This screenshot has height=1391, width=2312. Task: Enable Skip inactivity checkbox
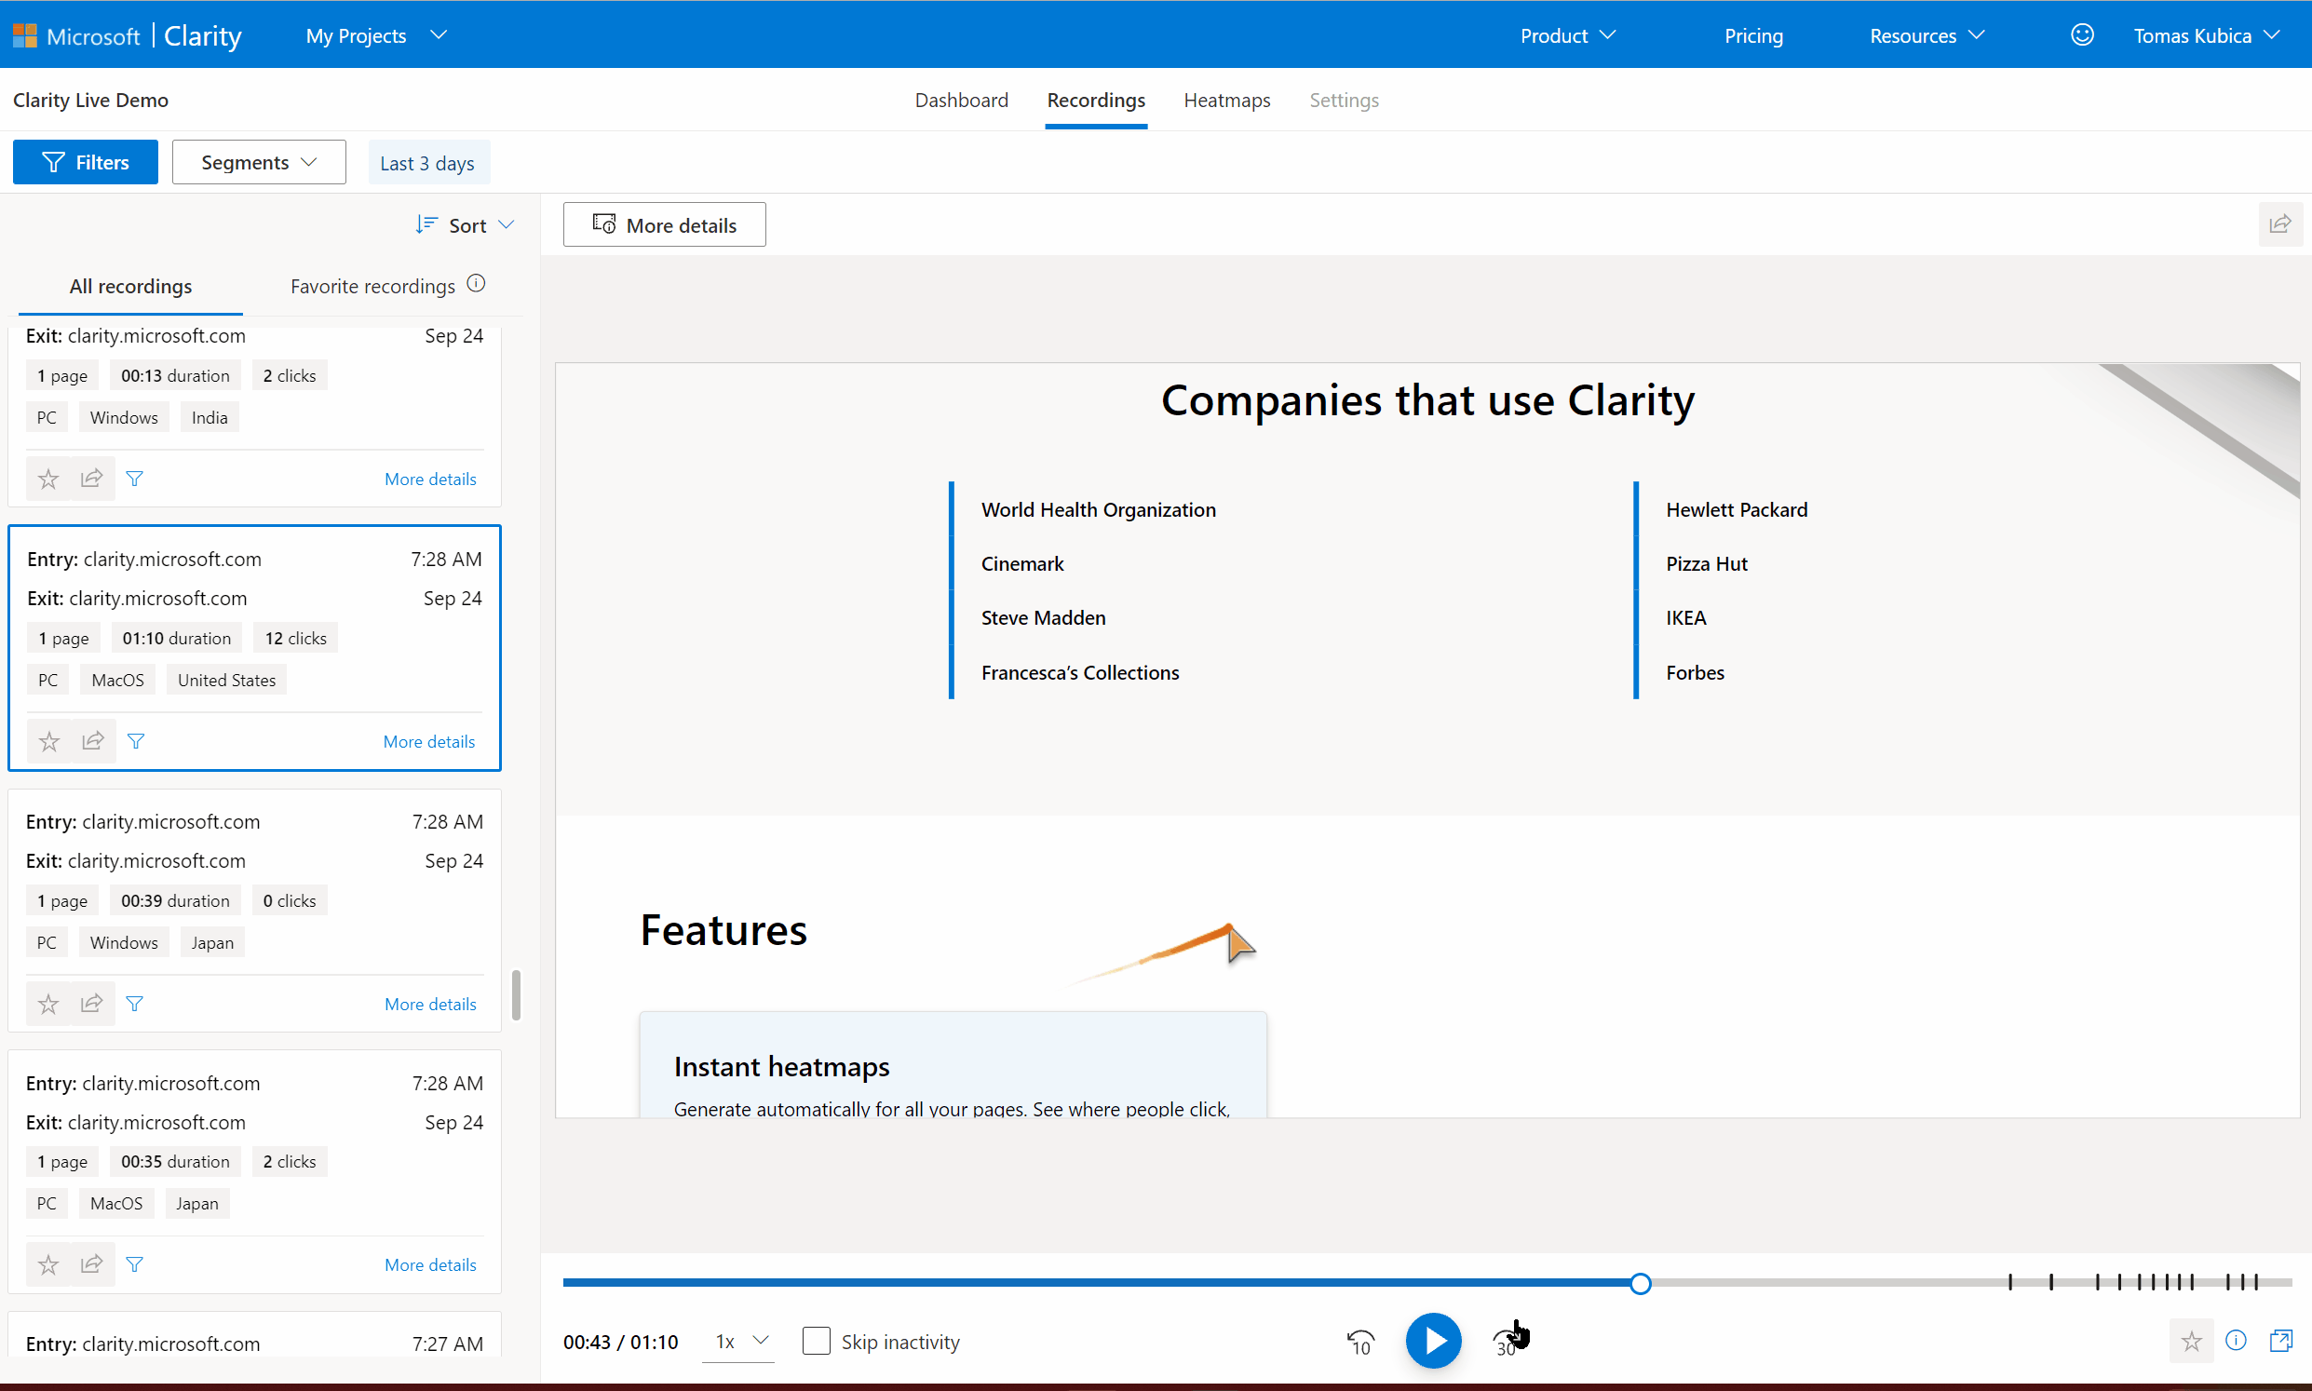pyautogui.click(x=816, y=1342)
